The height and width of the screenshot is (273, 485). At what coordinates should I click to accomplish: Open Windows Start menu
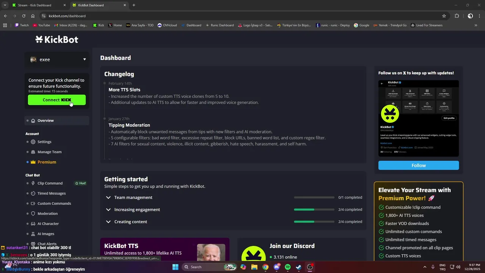175,267
